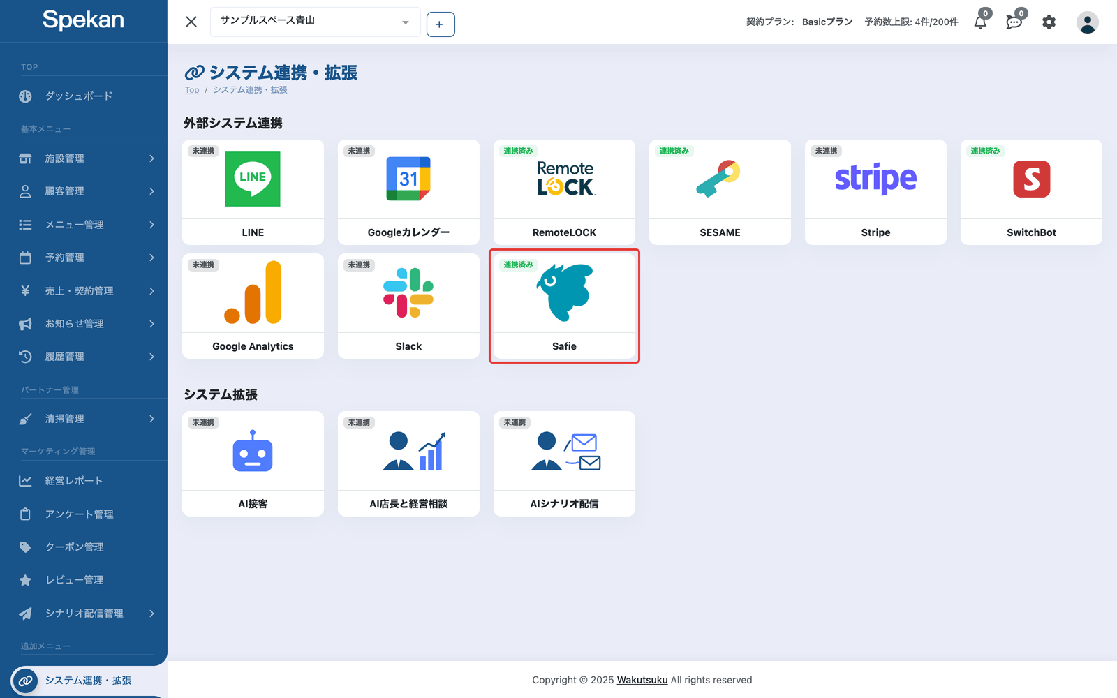1117x698 pixels.
Task: Open the サンプルスペース青山 facility dropdown
Action: pyautogui.click(x=316, y=22)
